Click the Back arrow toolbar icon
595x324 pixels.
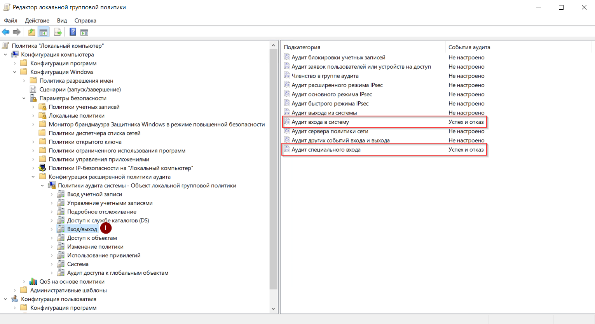(5, 32)
